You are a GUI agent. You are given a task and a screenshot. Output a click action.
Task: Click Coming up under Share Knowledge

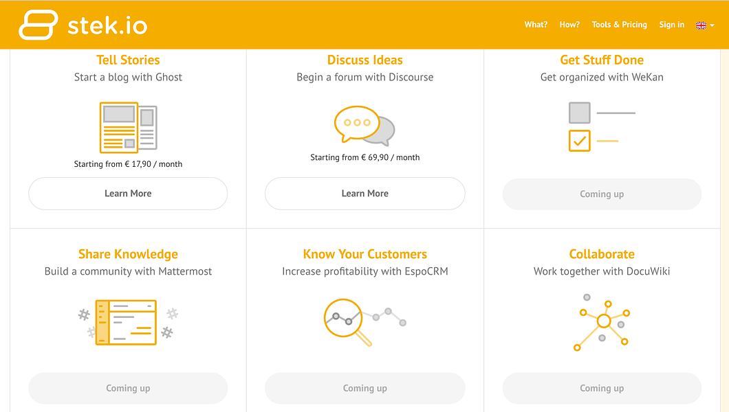[128, 388]
